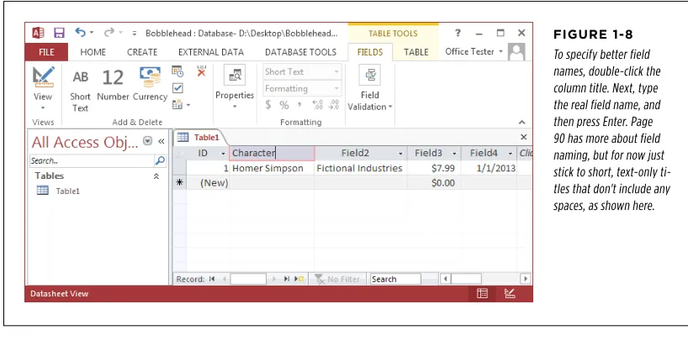
Task: Switch to the CREATE ribbon tab
Action: 142,52
